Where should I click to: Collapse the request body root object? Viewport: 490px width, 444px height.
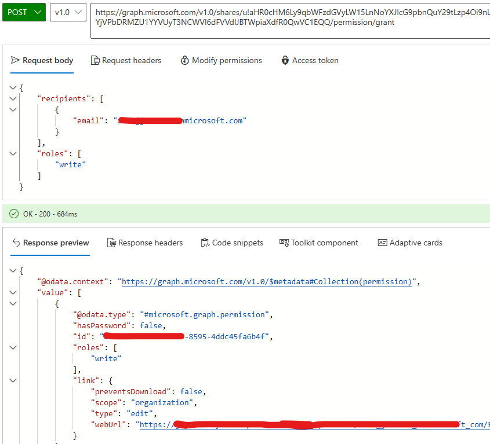click(13, 87)
